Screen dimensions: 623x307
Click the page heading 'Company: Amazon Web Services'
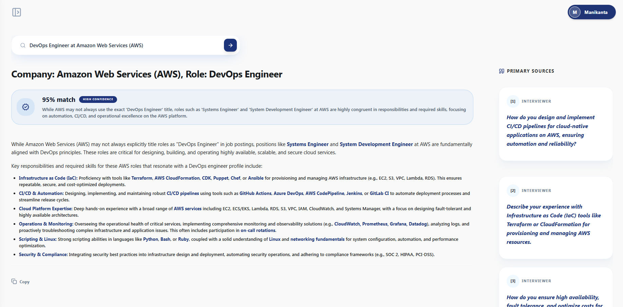pos(147,74)
